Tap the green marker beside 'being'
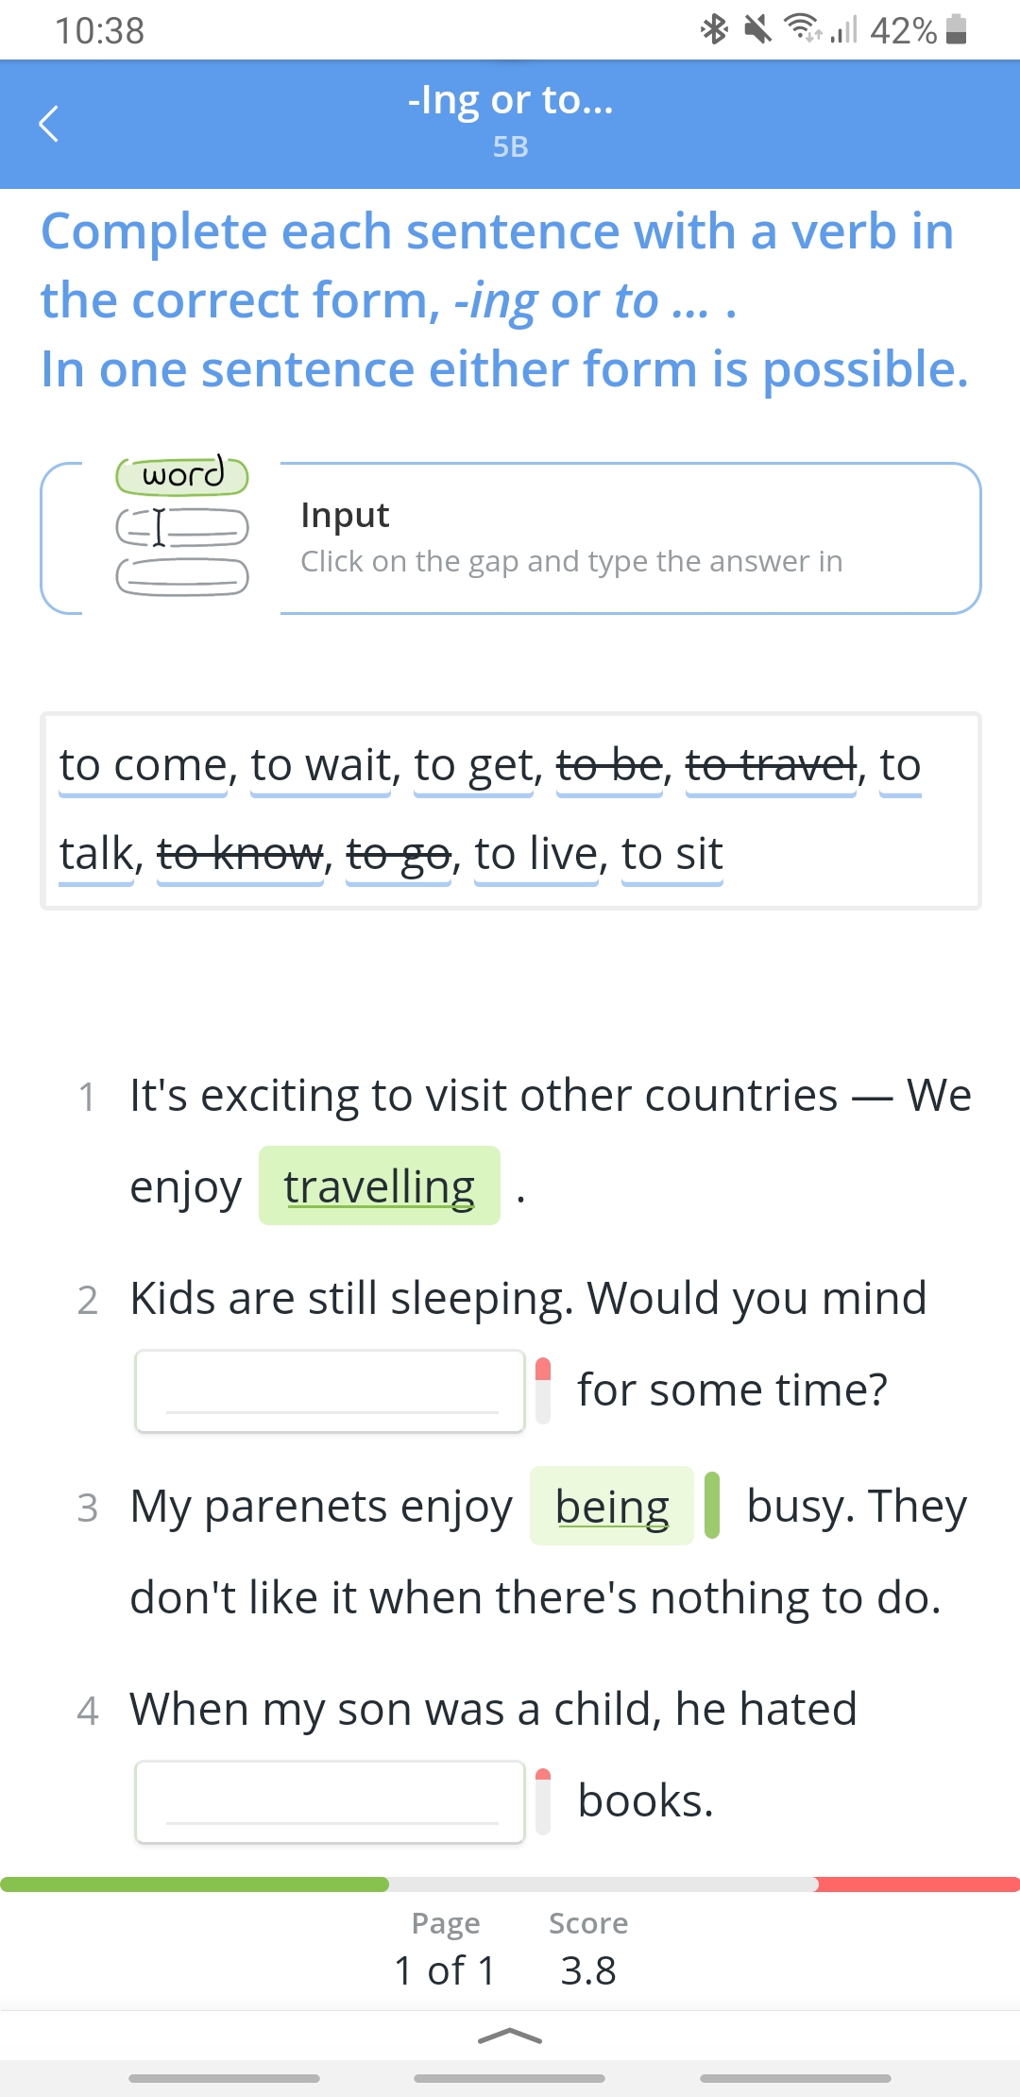 pyautogui.click(x=712, y=1506)
